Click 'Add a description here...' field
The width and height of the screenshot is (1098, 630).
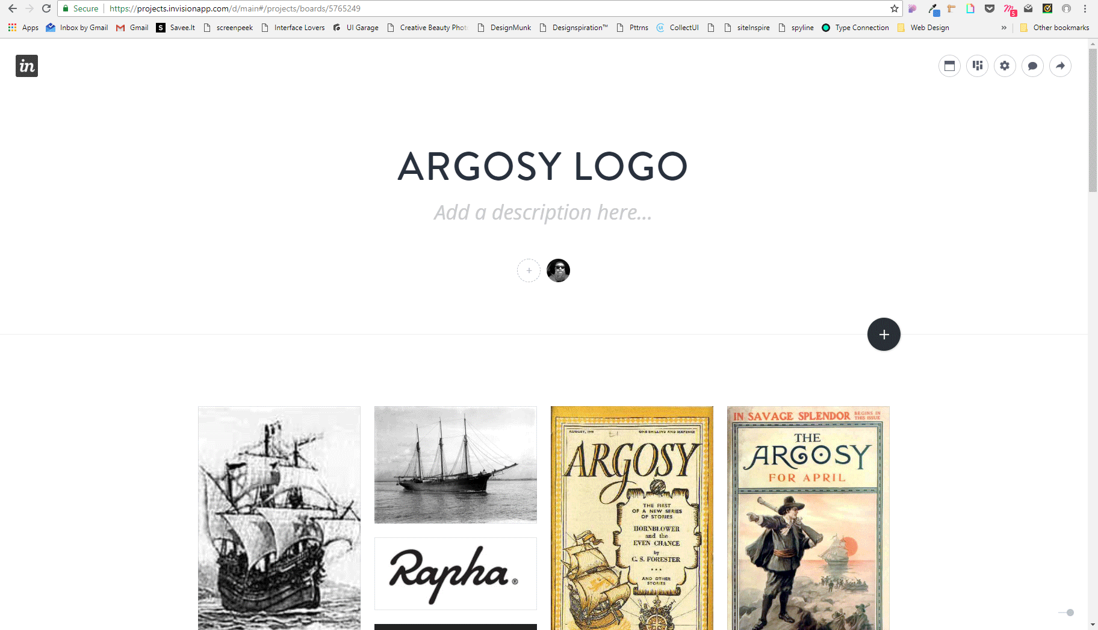(x=542, y=212)
